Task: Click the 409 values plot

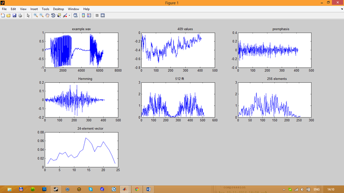Action: pyautogui.click(x=178, y=50)
